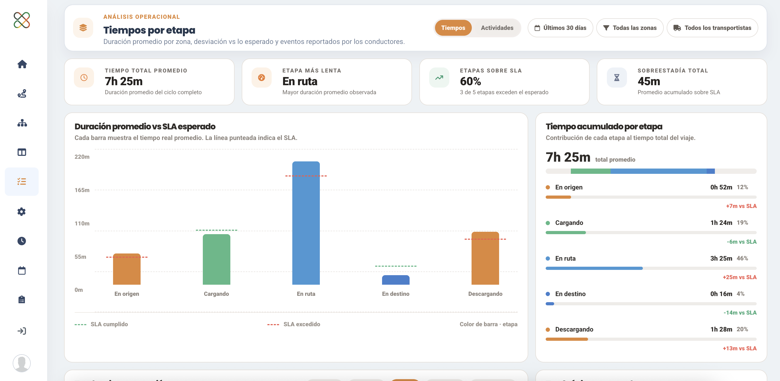Click the En ruta bar in the chart
Viewport: 780px width, 381px height.
(x=306, y=223)
